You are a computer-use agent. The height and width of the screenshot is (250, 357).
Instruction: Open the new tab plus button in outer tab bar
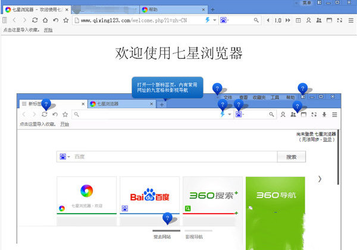212,10
